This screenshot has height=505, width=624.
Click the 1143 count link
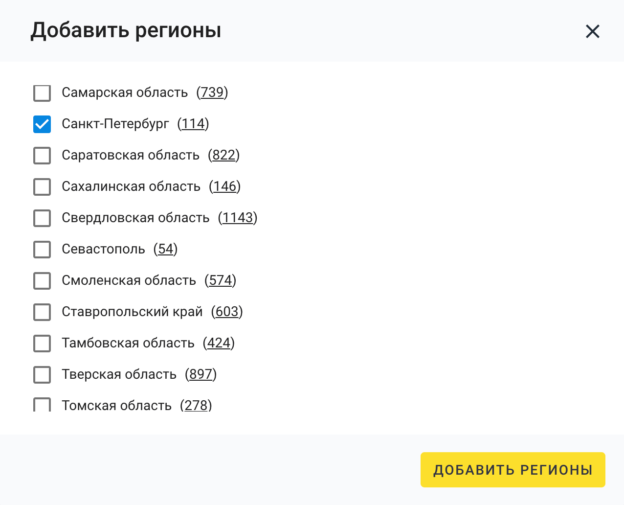click(x=238, y=218)
